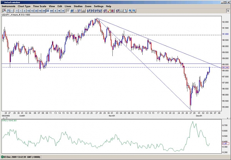The width and height of the screenshot is (231, 160).
Task: Click the highlighted 88.248 current price label
Action: [x=225, y=67]
